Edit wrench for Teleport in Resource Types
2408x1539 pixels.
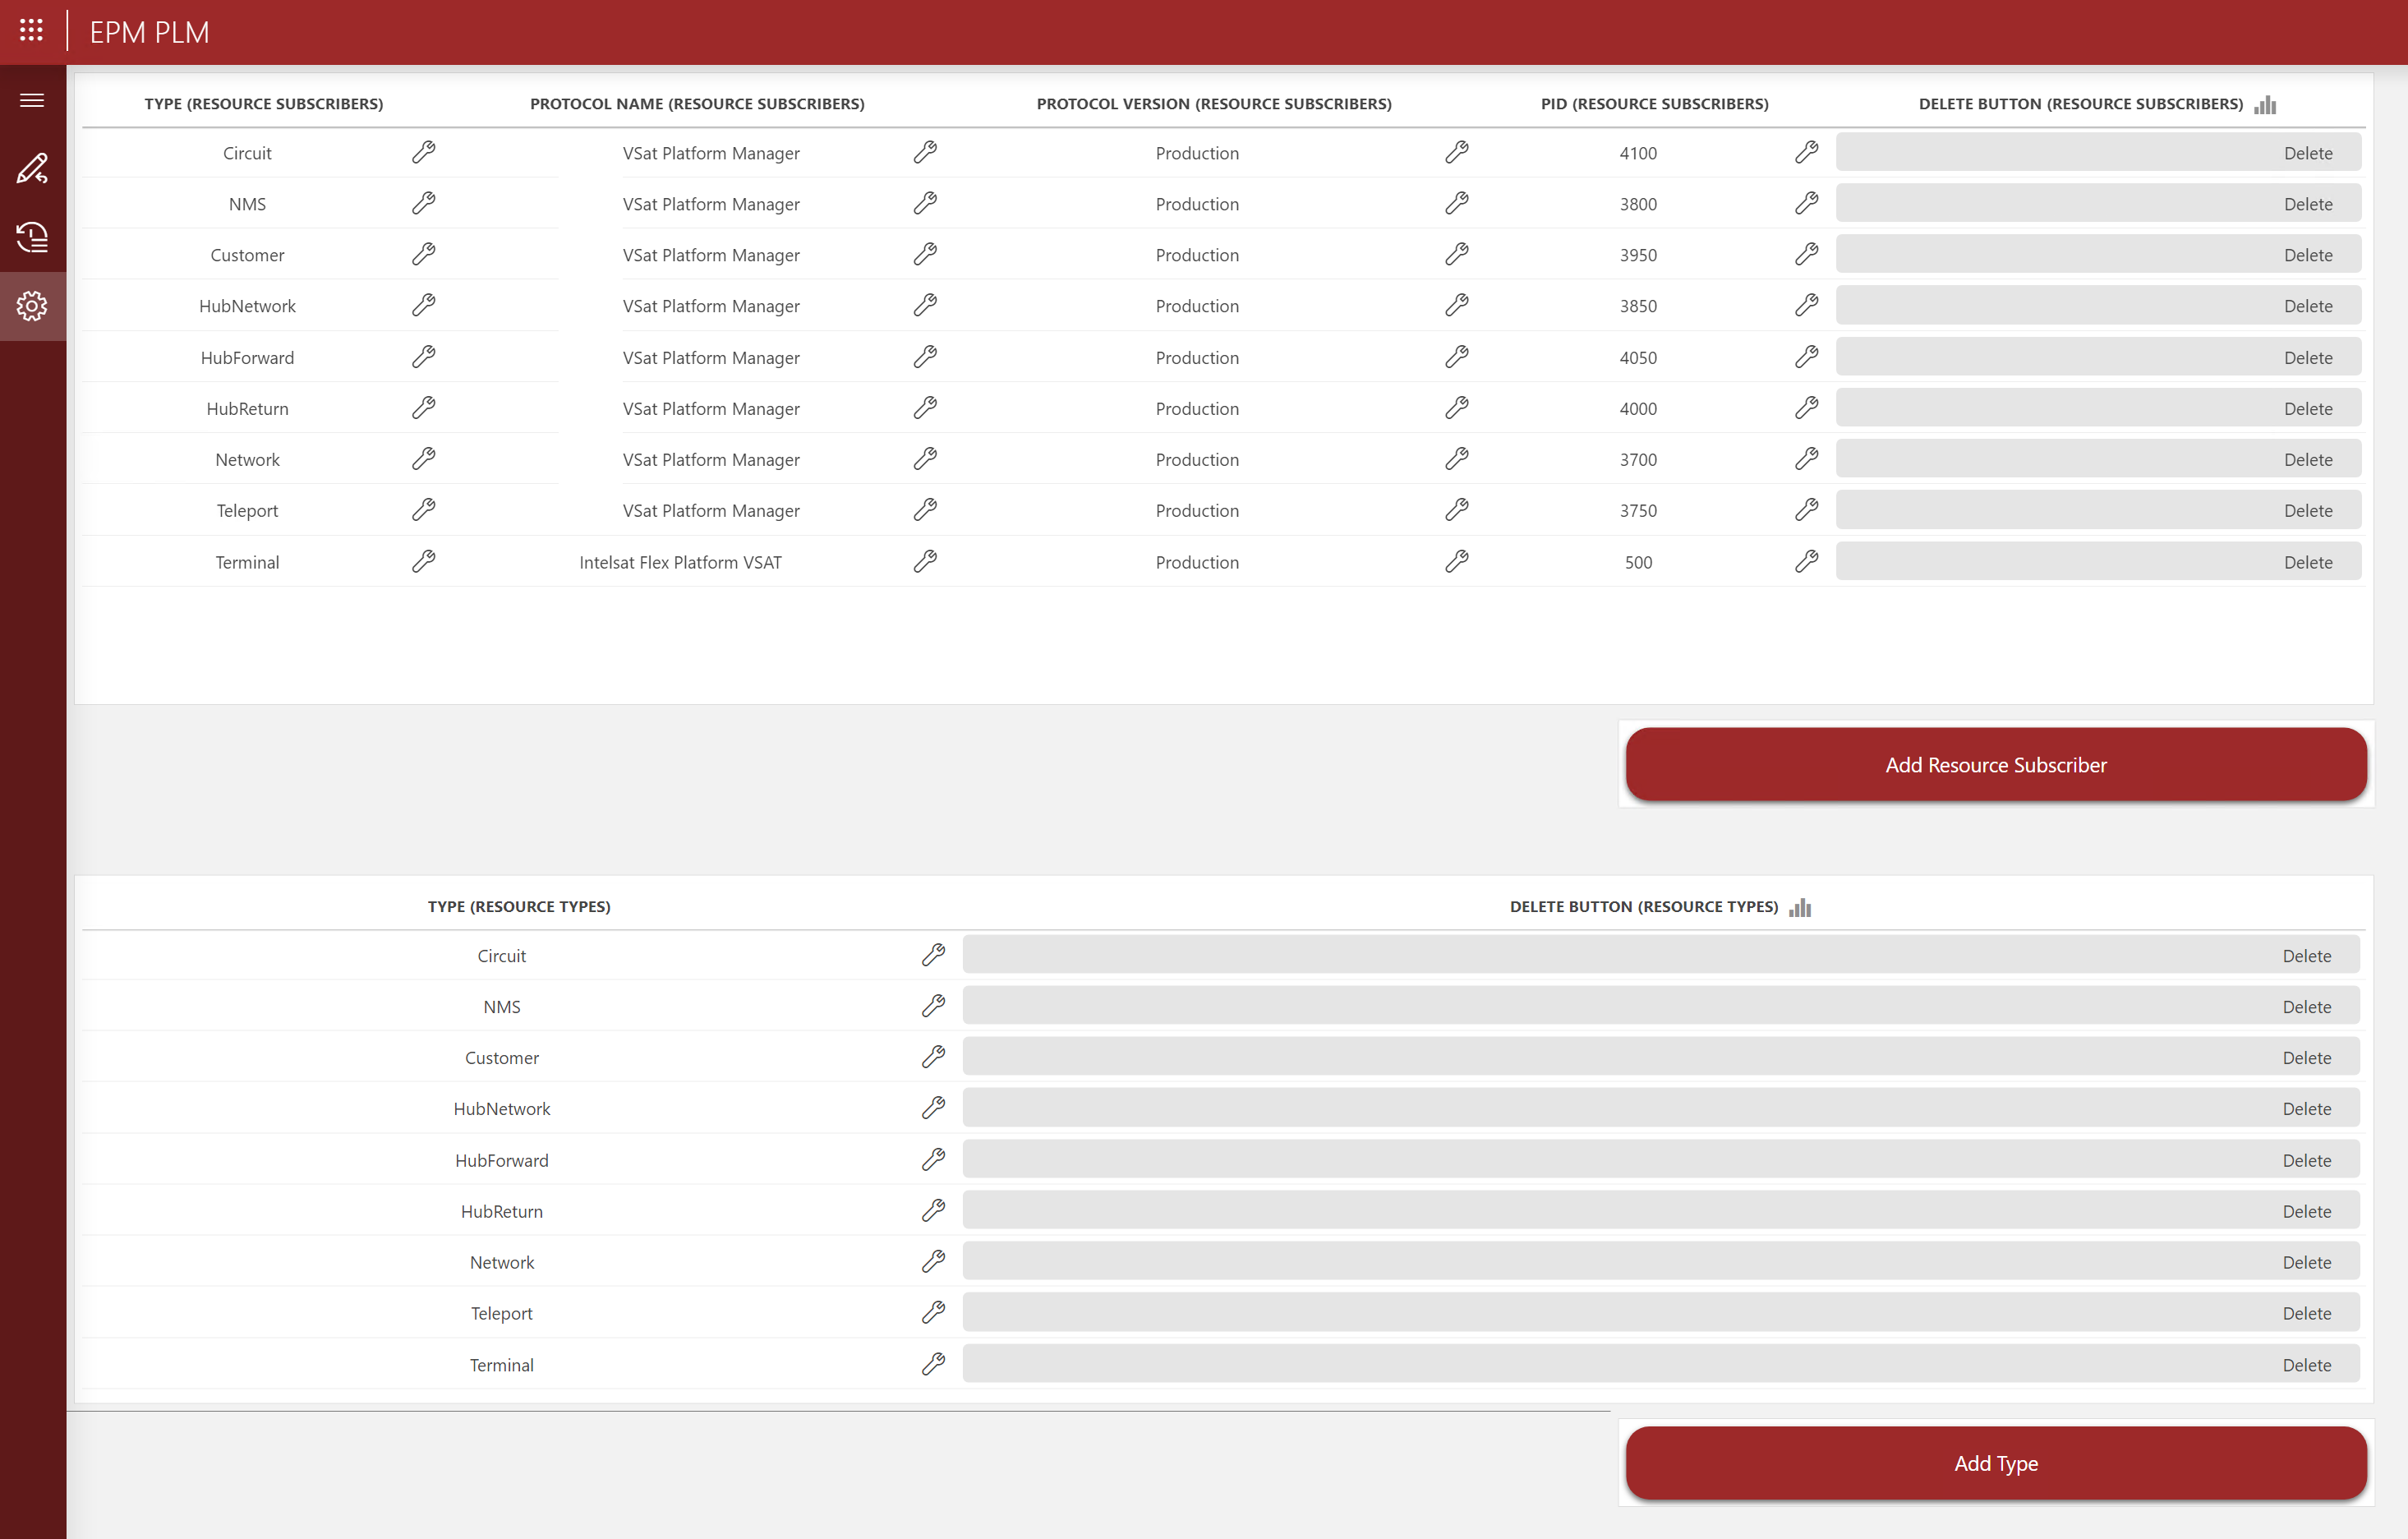click(x=933, y=1312)
